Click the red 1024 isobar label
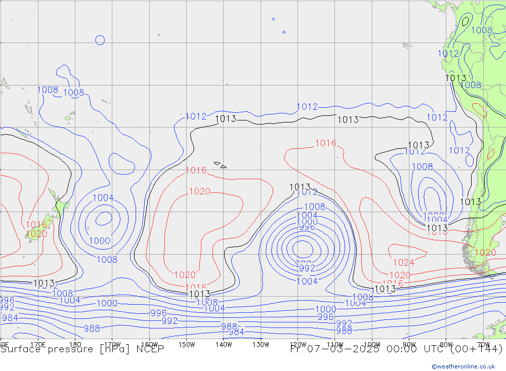The height and width of the screenshot is (371, 506). pos(404,263)
